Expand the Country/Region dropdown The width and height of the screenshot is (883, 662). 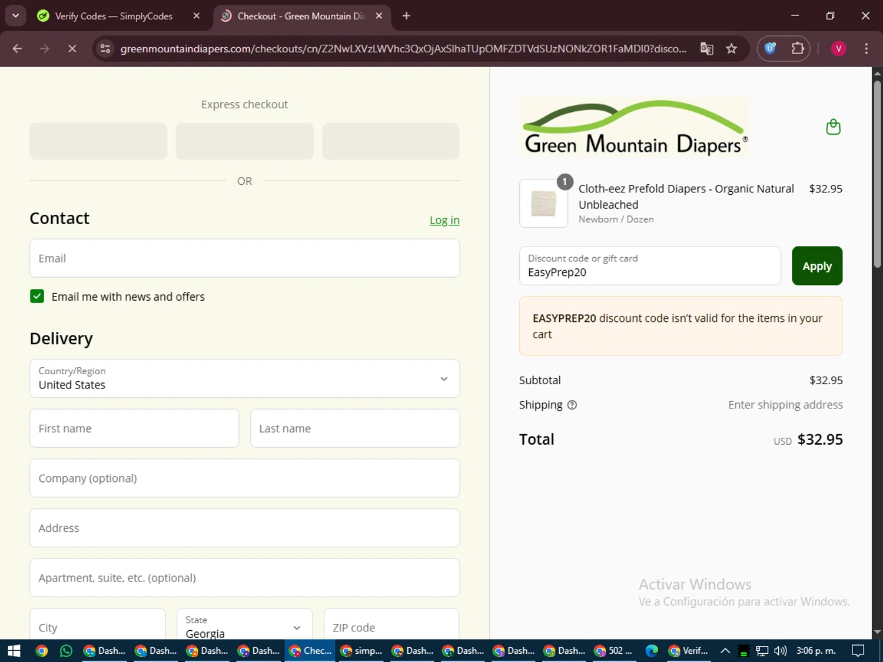[x=244, y=378]
